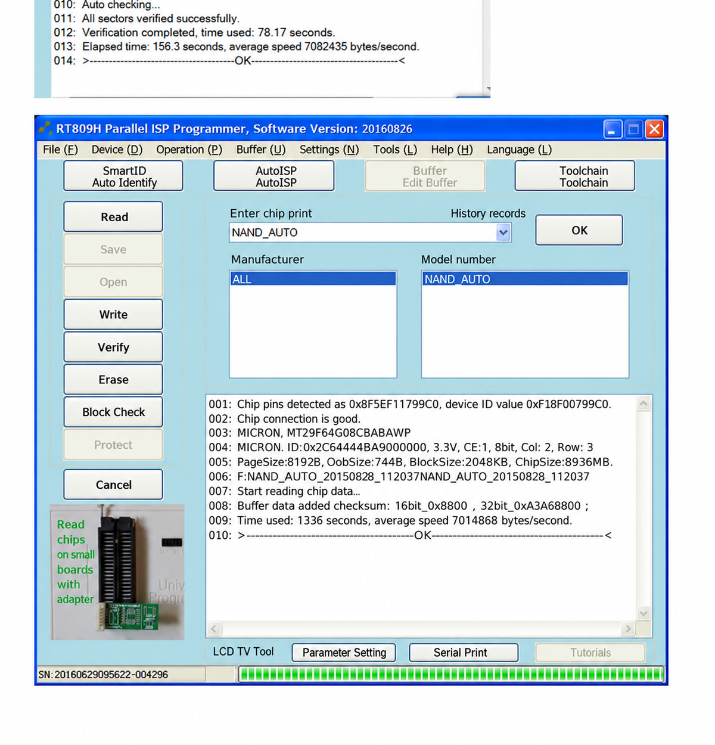Open the File (F) menu

60,150
